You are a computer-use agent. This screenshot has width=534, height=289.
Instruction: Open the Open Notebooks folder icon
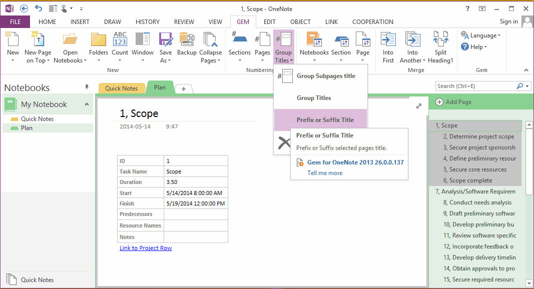(x=70, y=39)
